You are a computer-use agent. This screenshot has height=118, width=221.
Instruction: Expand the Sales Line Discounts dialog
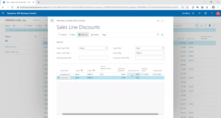point(162,21)
